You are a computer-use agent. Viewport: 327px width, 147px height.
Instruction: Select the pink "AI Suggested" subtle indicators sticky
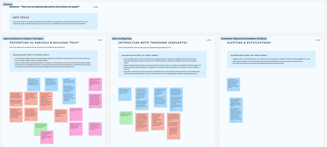click(47, 137)
